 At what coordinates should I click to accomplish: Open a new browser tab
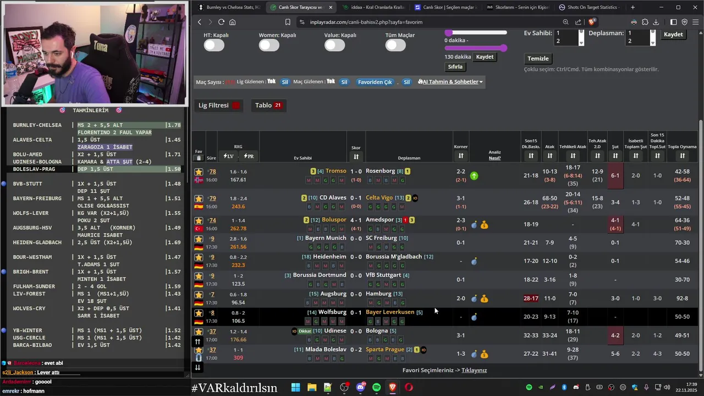pyautogui.click(x=632, y=7)
